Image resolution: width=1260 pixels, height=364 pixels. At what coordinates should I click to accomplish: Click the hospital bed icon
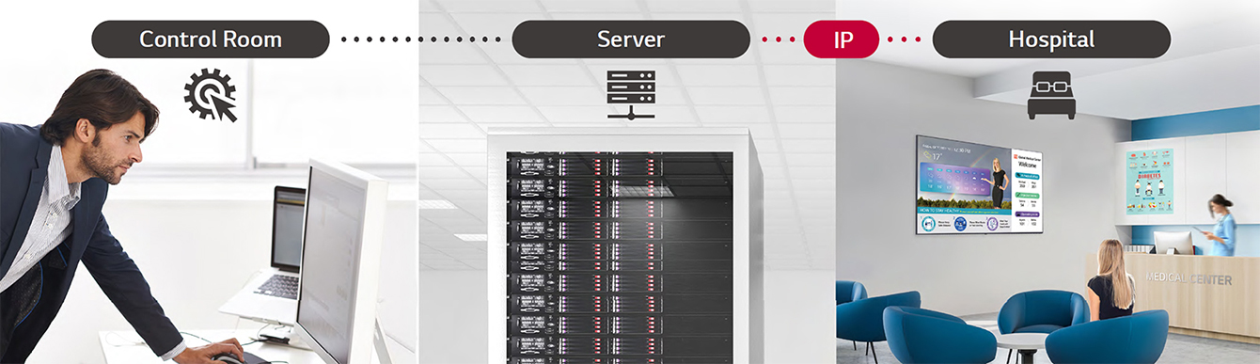click(x=1051, y=95)
